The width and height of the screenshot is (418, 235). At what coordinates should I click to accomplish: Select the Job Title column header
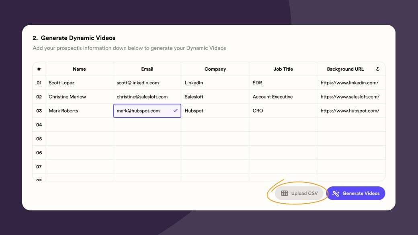point(283,69)
